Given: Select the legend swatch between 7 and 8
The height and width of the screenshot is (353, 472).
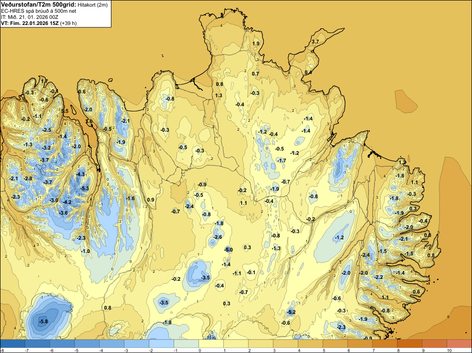Looking at the screenshot, I should point(385,344).
